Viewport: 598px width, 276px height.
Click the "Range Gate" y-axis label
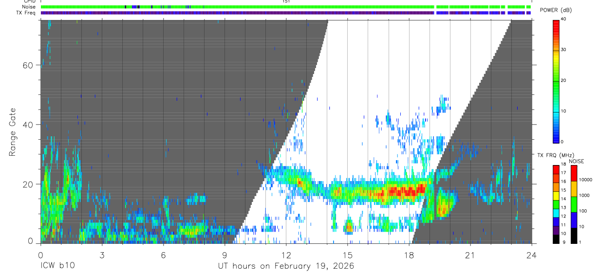click(13, 132)
